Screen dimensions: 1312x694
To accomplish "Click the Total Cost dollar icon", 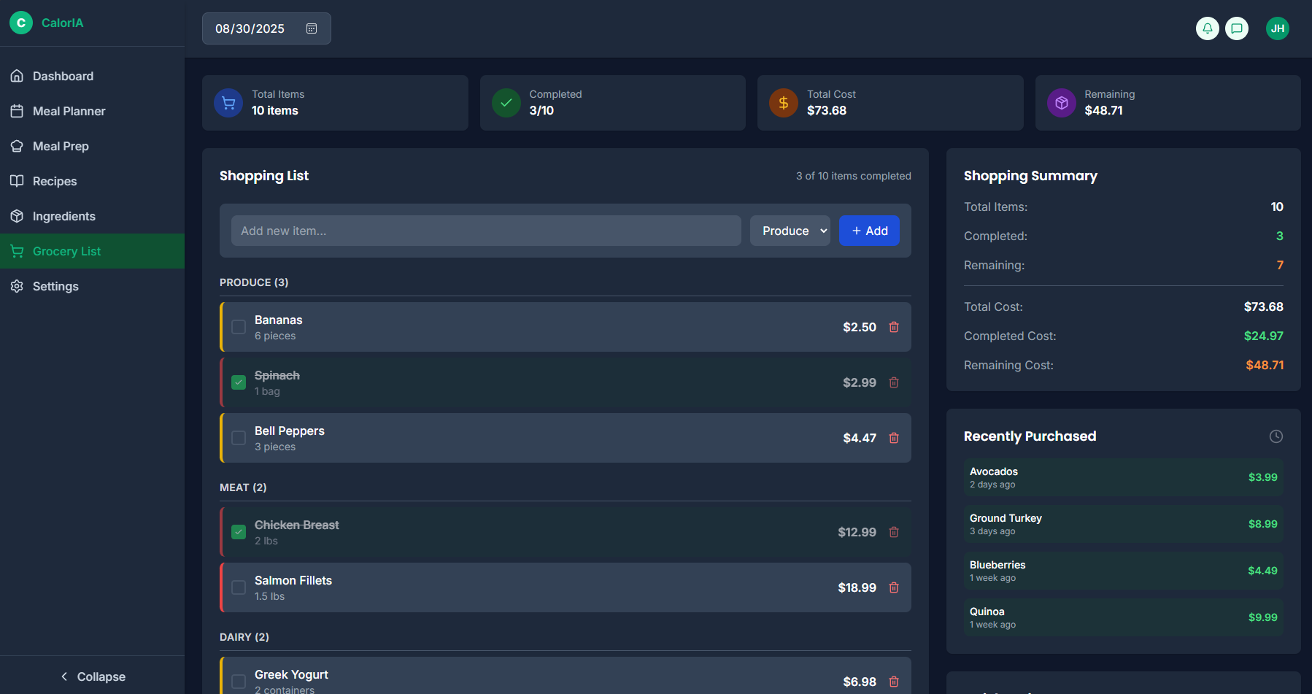I will [x=784, y=103].
